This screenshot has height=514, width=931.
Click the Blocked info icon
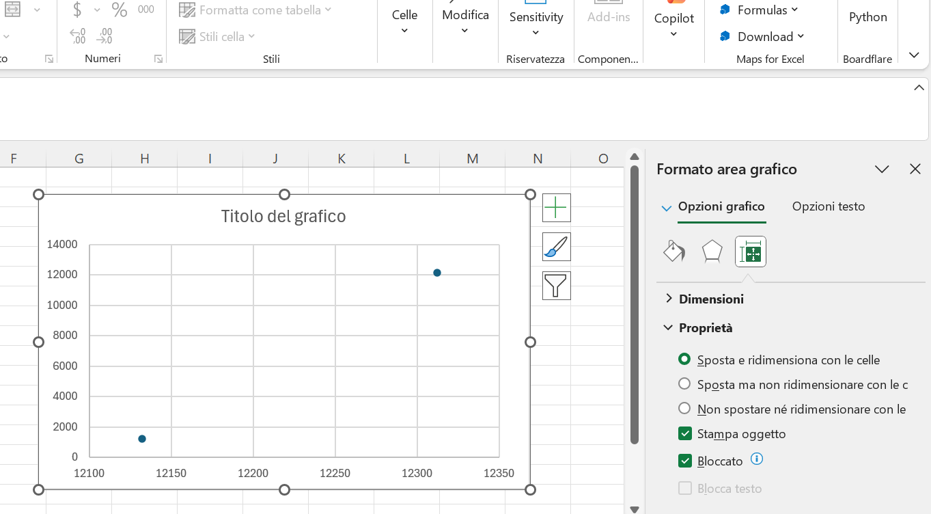[x=756, y=459]
